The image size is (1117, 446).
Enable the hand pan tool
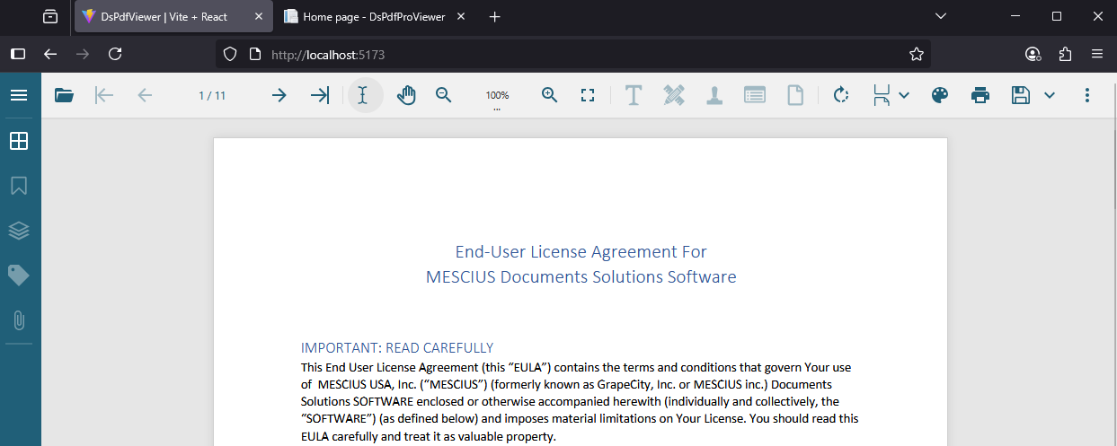pyautogui.click(x=406, y=95)
